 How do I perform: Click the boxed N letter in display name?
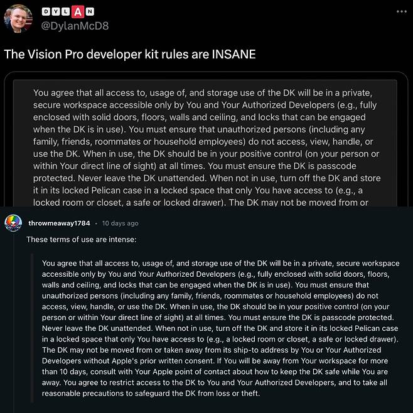pos(90,12)
